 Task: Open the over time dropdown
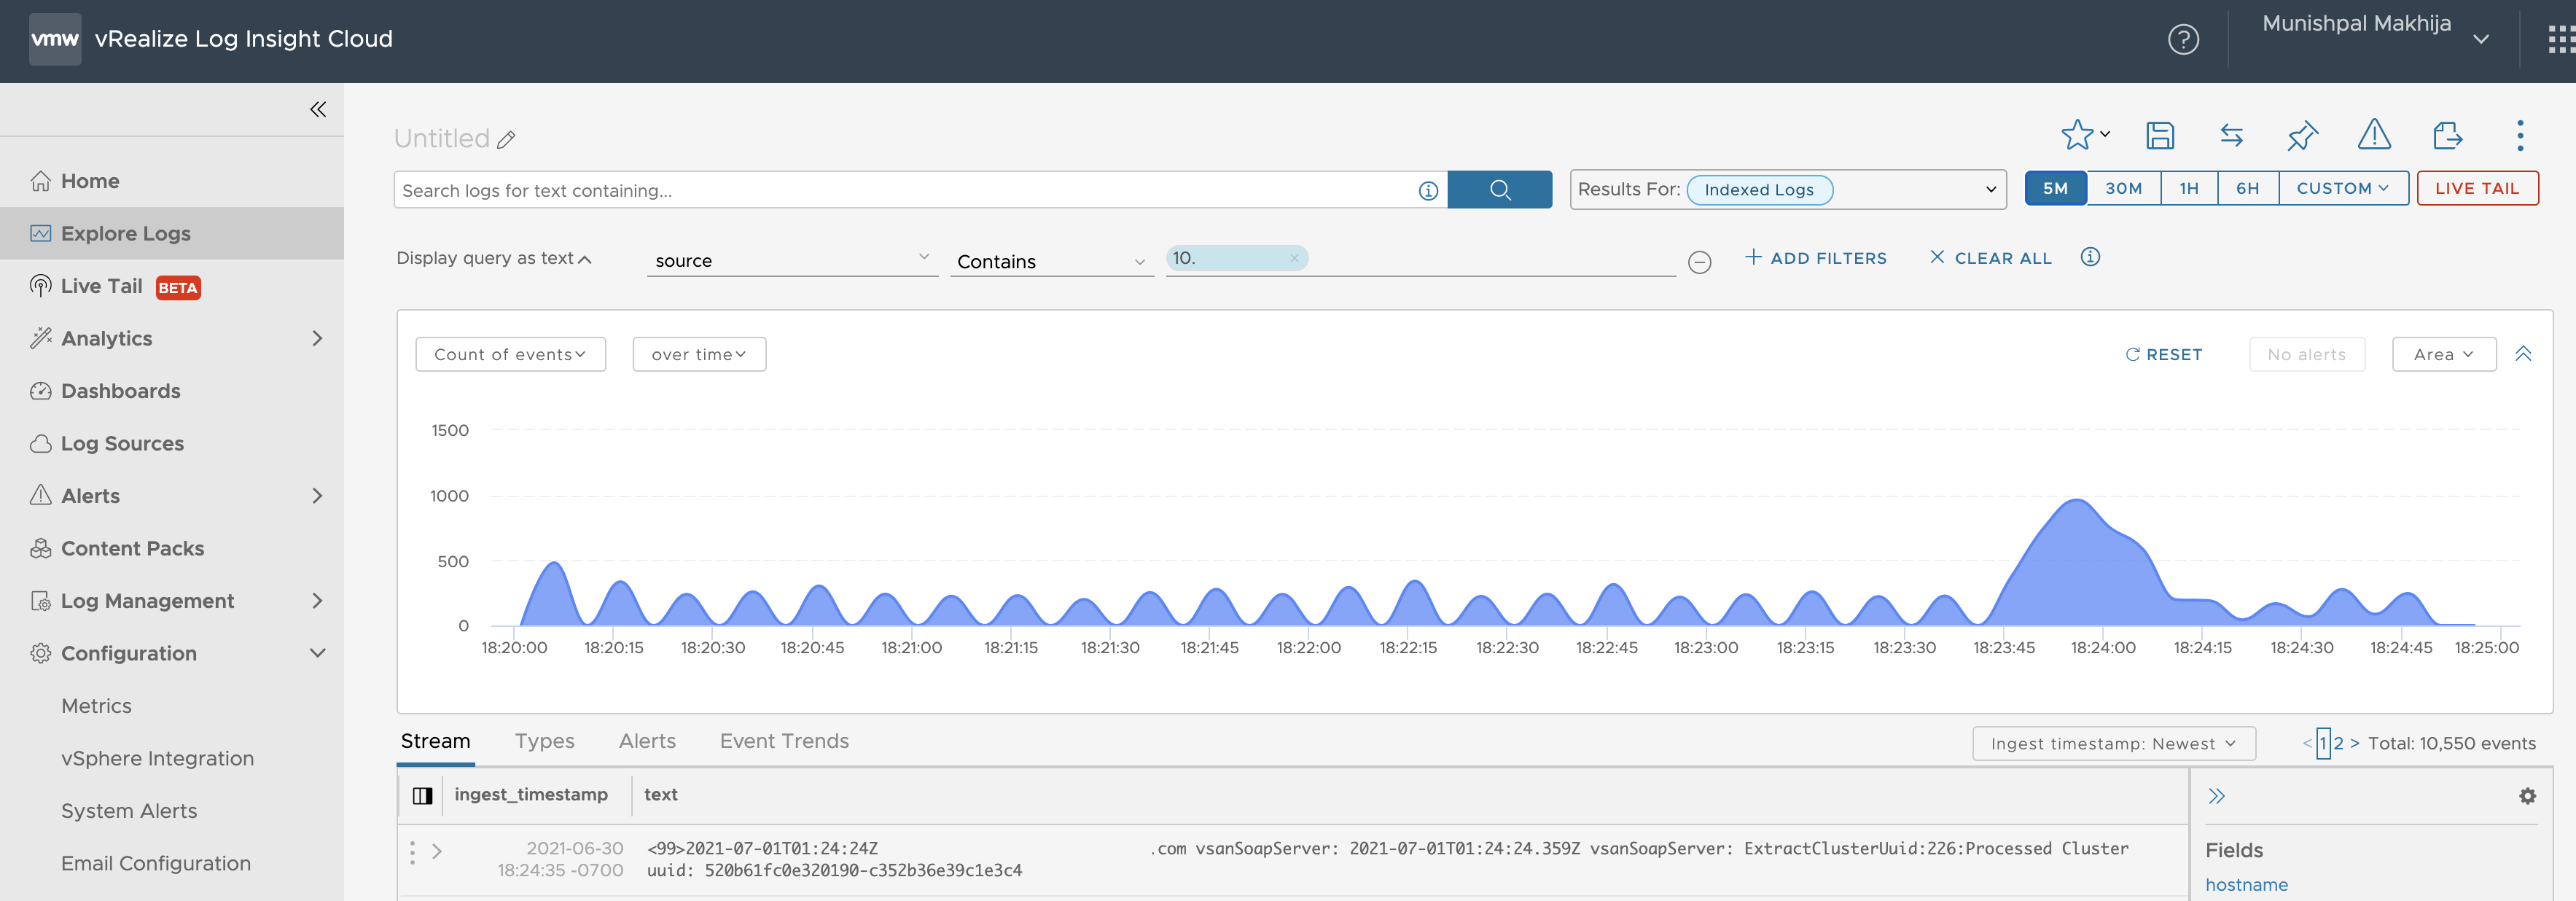coord(699,354)
